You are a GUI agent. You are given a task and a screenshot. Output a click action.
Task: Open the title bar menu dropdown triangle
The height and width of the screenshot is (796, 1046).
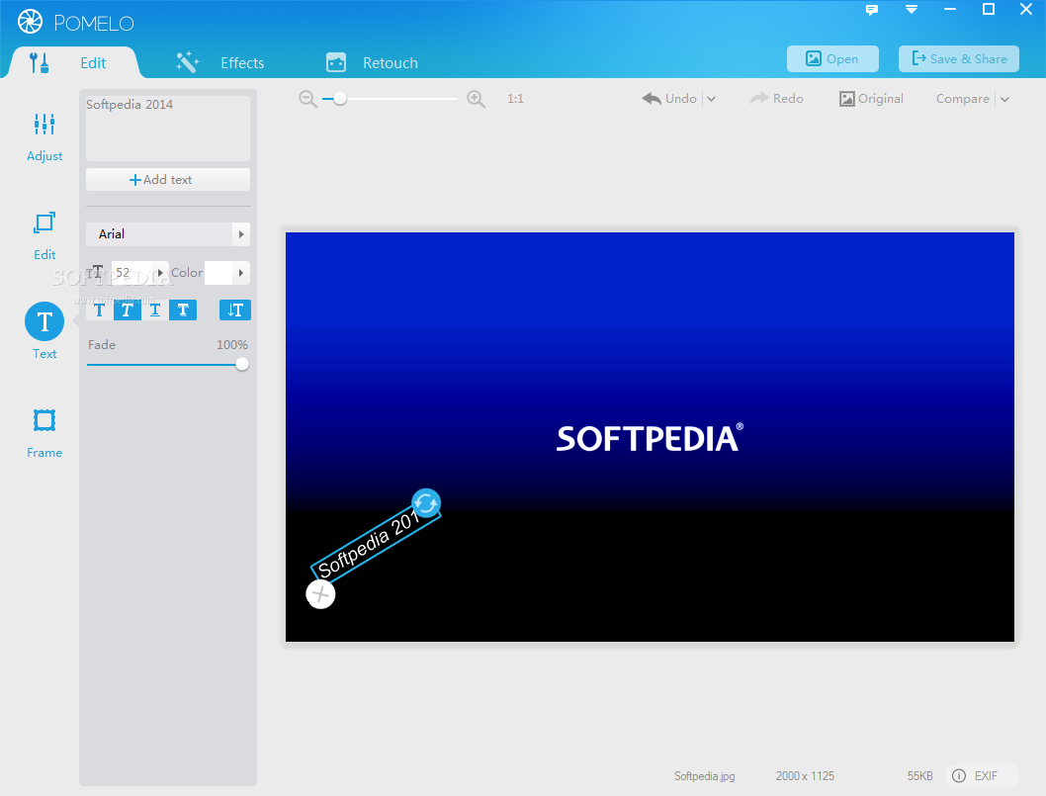tap(912, 9)
